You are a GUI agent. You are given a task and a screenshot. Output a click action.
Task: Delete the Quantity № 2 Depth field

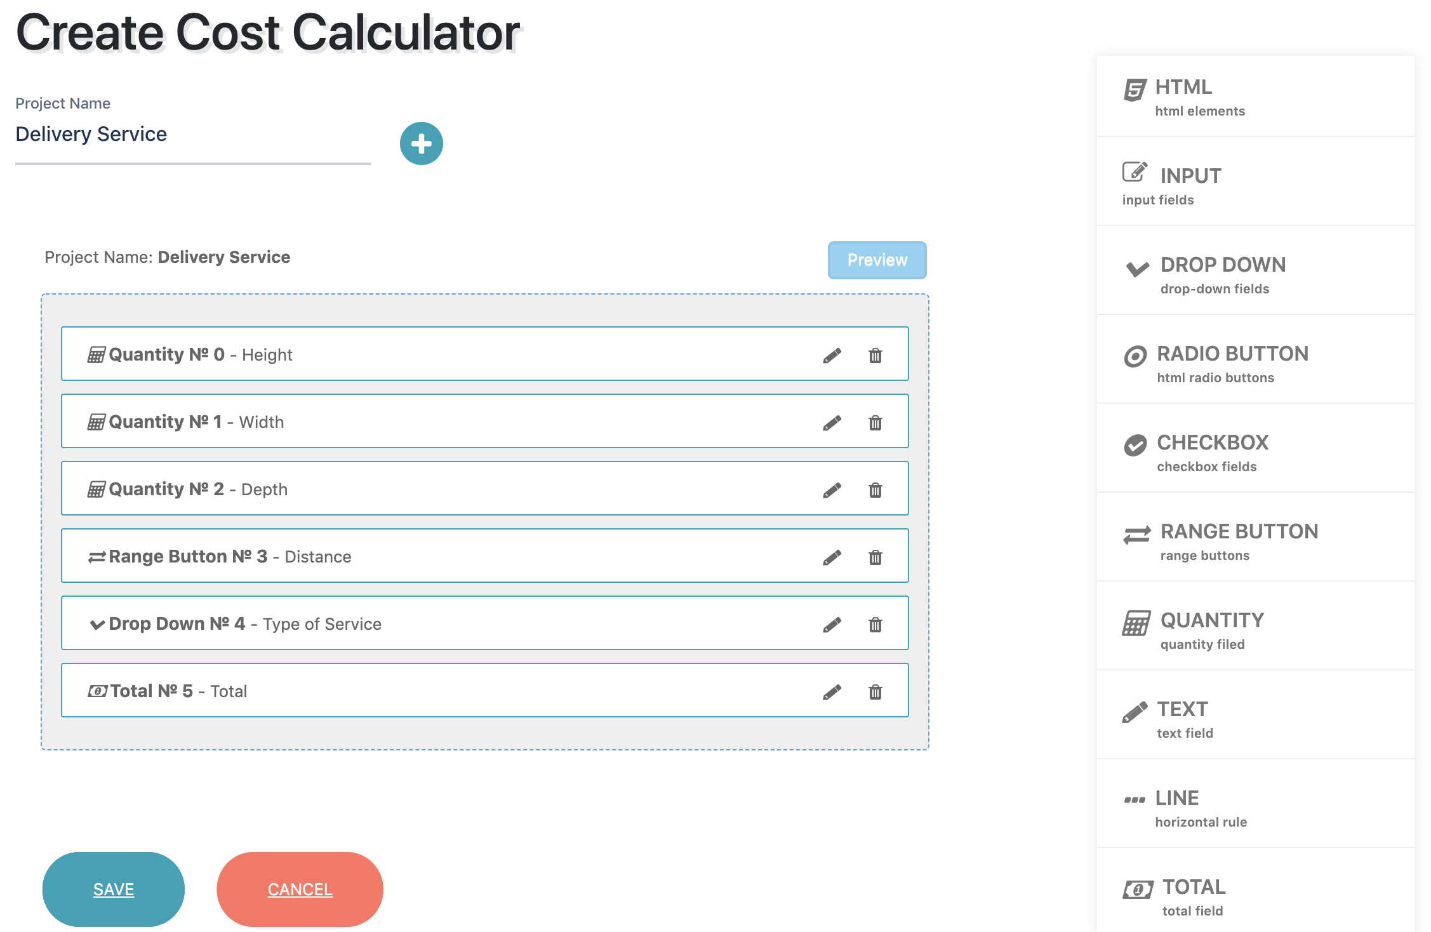tap(875, 490)
